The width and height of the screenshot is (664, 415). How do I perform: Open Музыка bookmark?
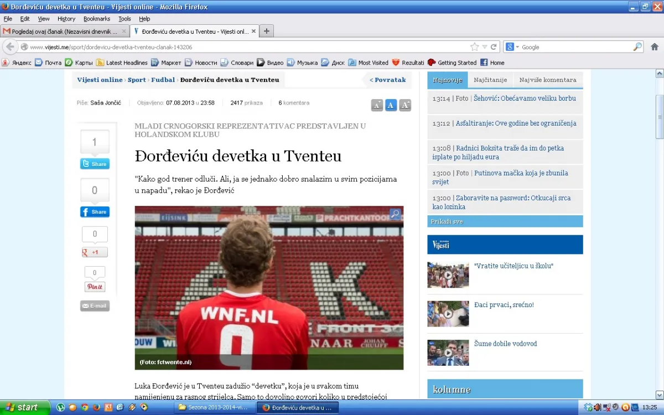click(302, 63)
